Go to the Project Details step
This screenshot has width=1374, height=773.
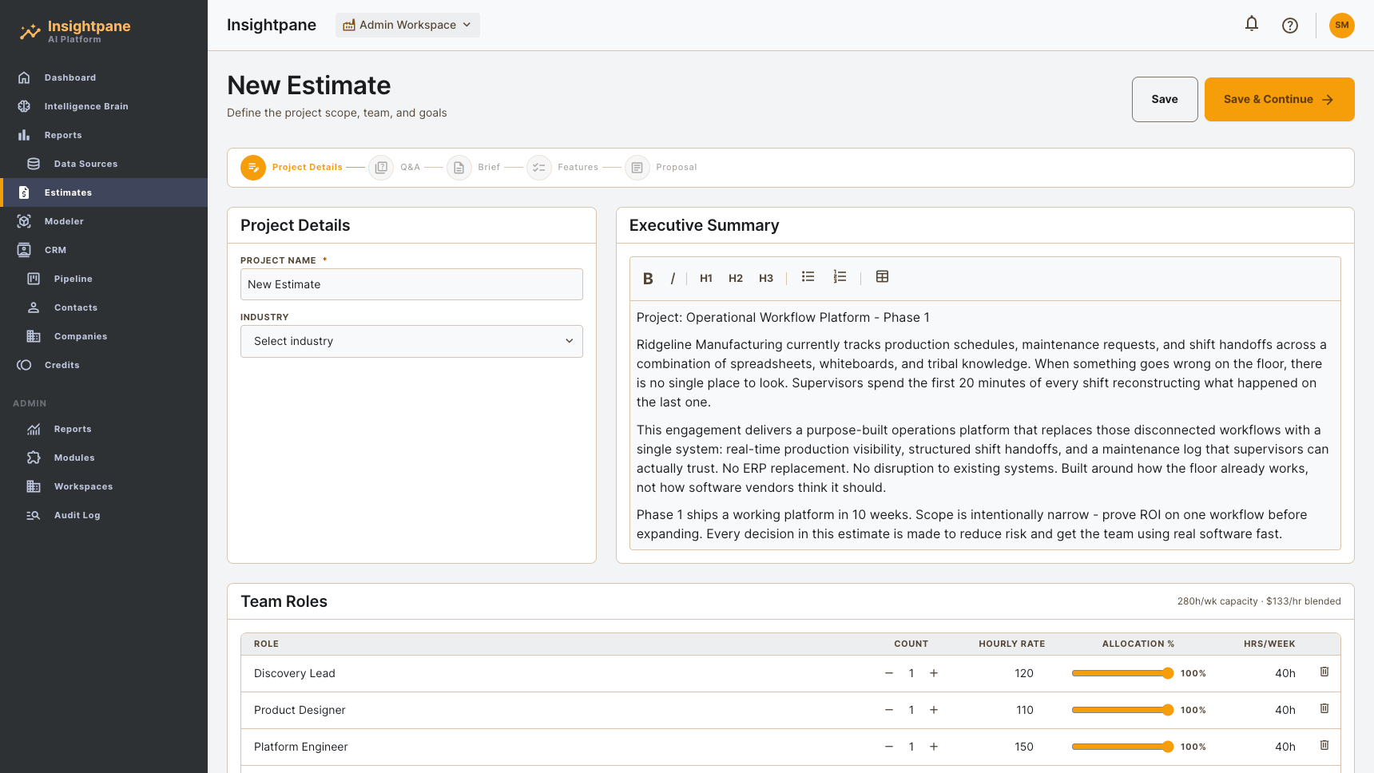tap(292, 168)
